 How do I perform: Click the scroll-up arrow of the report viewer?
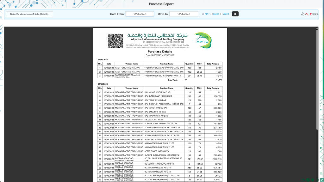pos(317,28)
